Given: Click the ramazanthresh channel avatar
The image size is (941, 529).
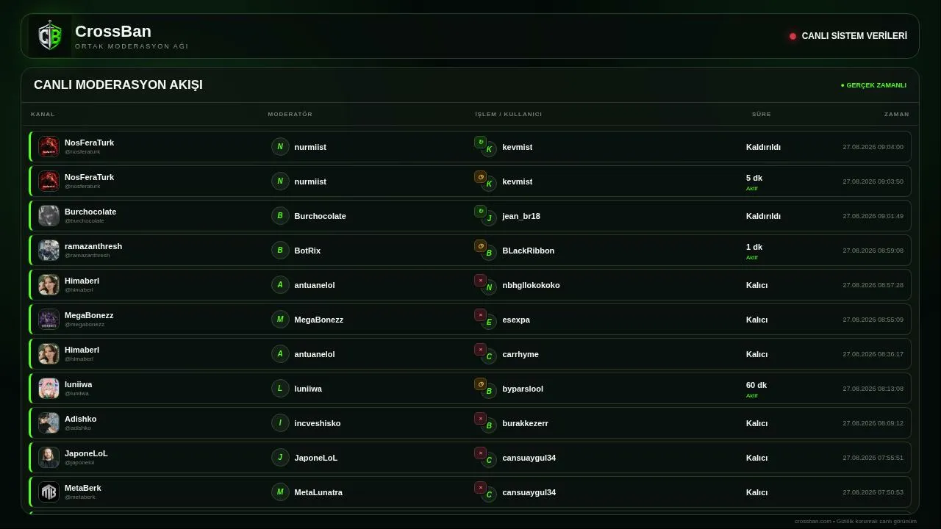Looking at the screenshot, I should [49, 251].
